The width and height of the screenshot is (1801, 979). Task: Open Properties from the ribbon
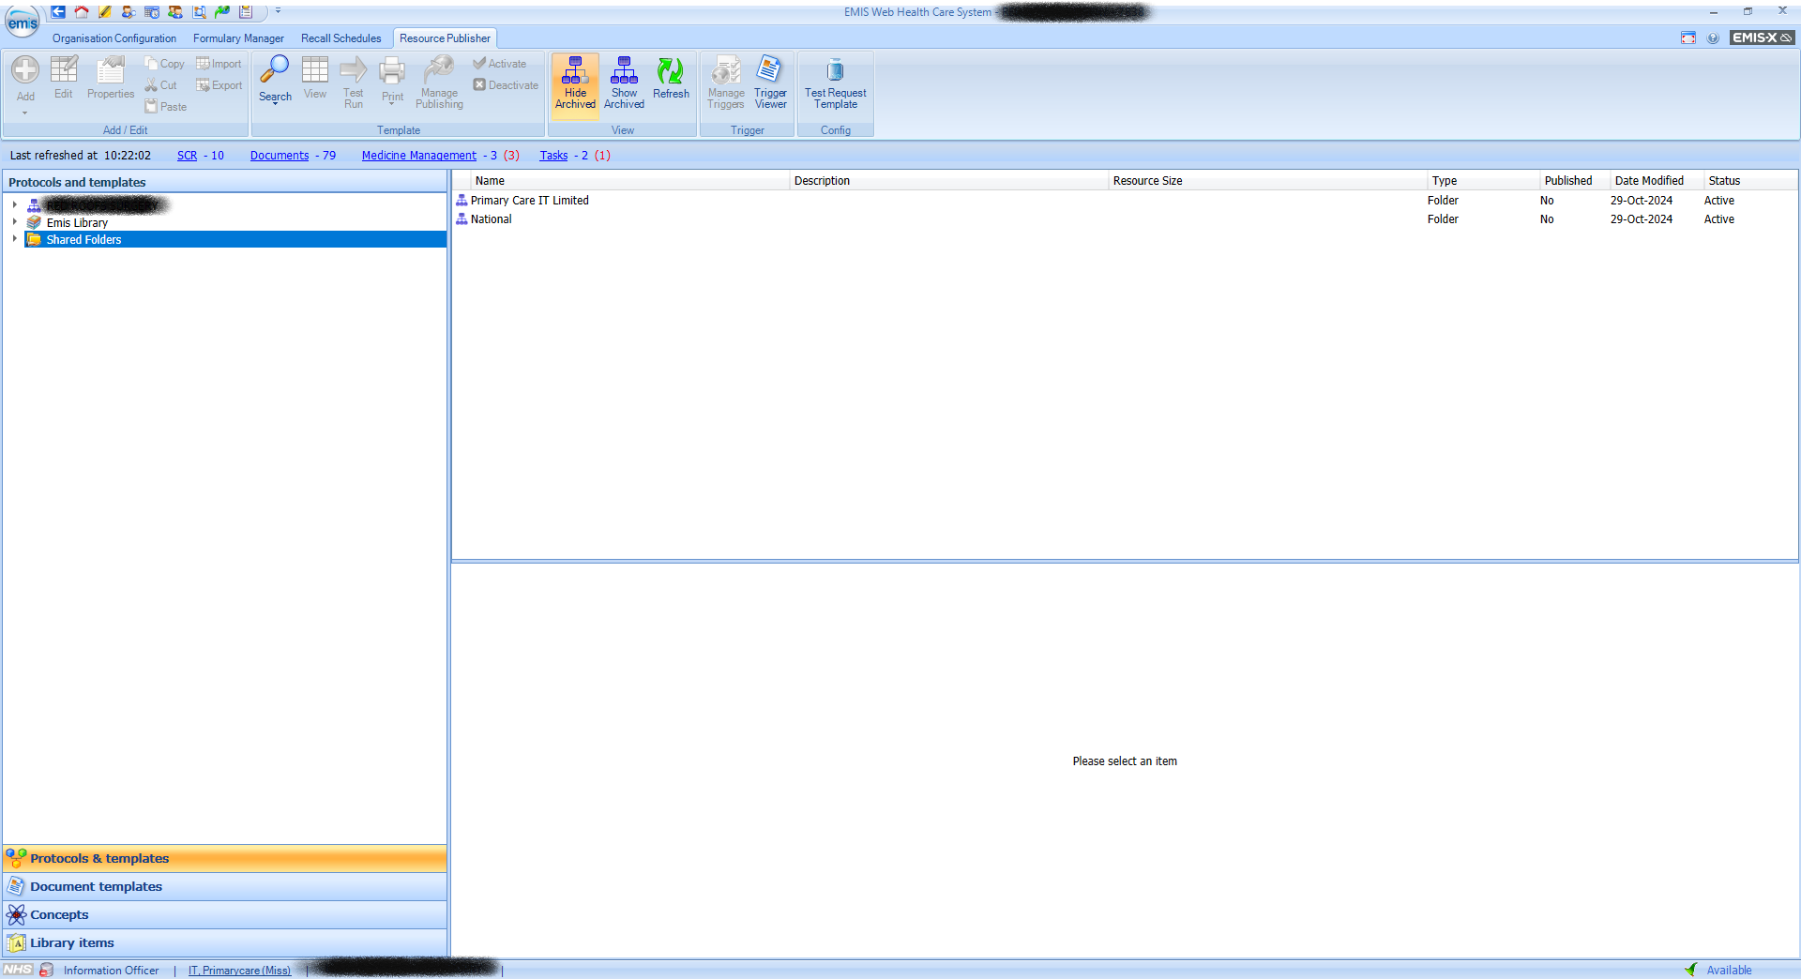pyautogui.click(x=111, y=78)
